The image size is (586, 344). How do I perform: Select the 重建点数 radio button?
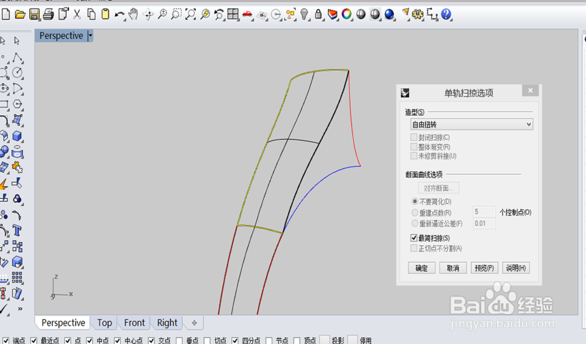coord(415,212)
